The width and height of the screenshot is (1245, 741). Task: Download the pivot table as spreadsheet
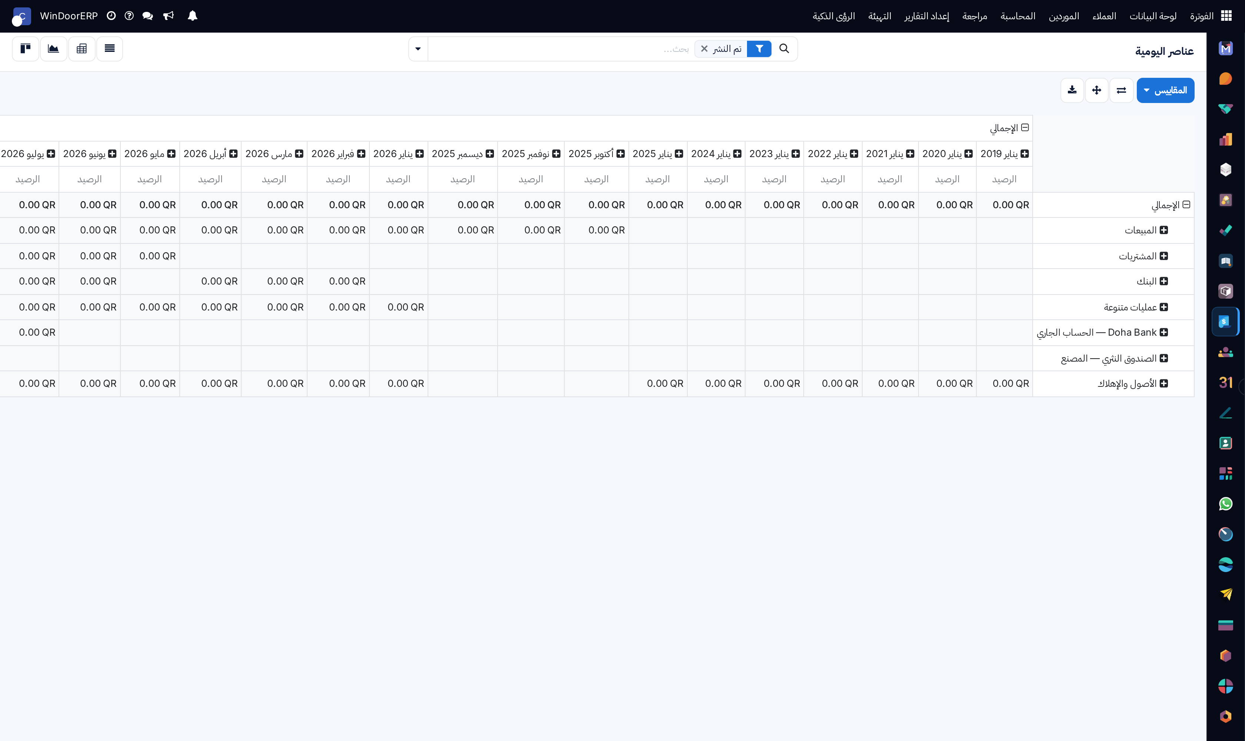(x=1072, y=90)
